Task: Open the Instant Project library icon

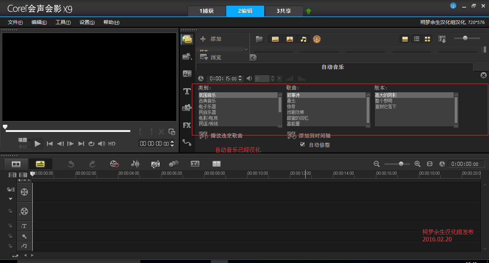Action: pyautogui.click(x=187, y=56)
